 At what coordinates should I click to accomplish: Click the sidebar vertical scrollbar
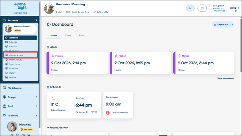[40, 65]
